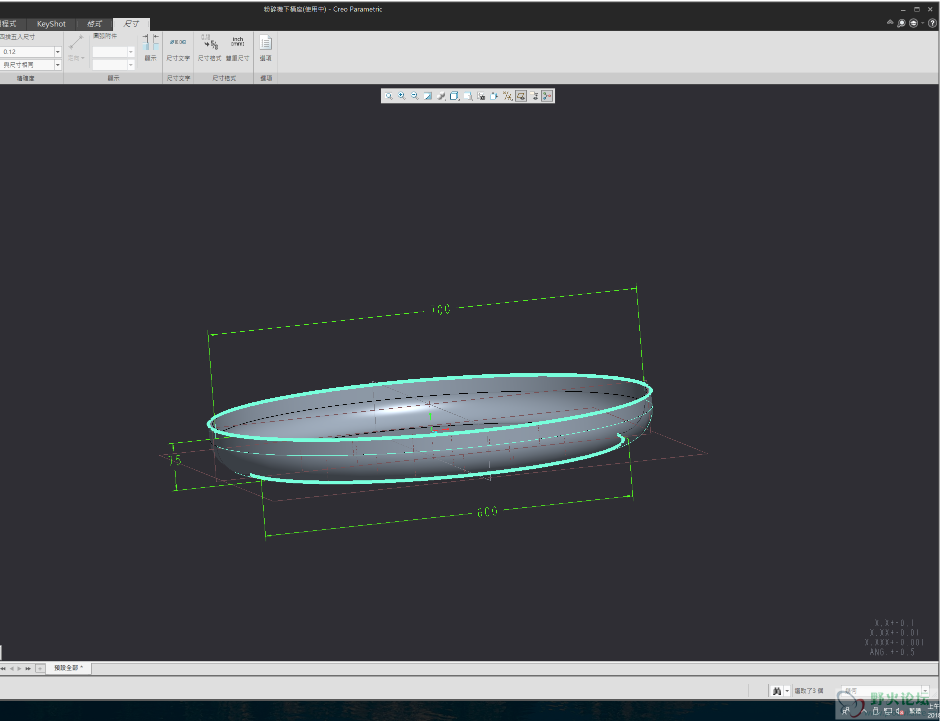941x722 pixels.
Task: Click the table snapshot camera icon
Action: [x=481, y=96]
